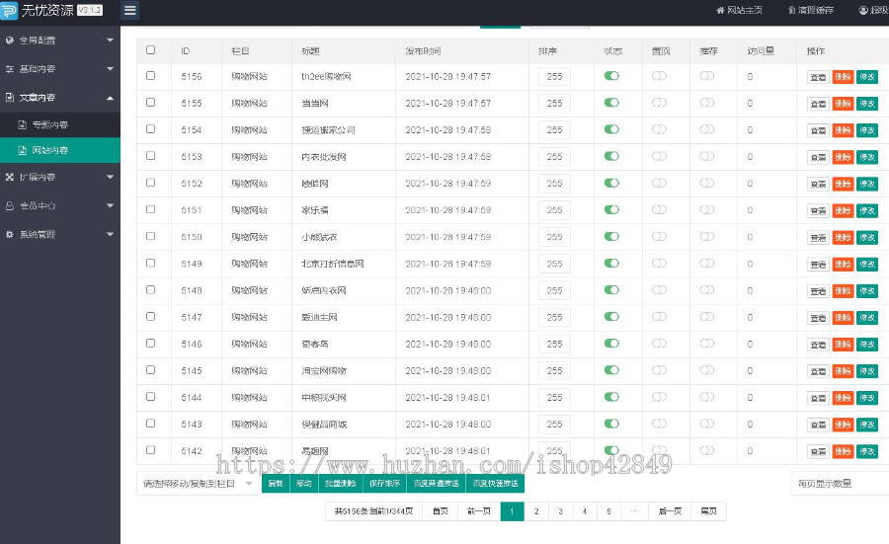Go to page 5 in pagination
This screenshot has width=889, height=544.
click(x=608, y=511)
